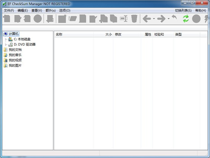Open the 帮助(H) menu
Viewport: 210px width, 158px height.
point(200,10)
